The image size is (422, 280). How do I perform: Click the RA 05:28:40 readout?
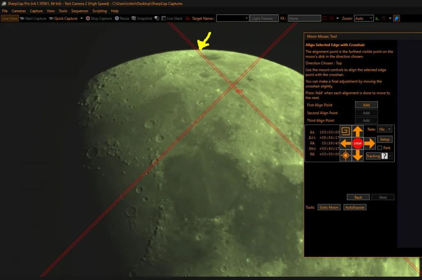[325, 143]
